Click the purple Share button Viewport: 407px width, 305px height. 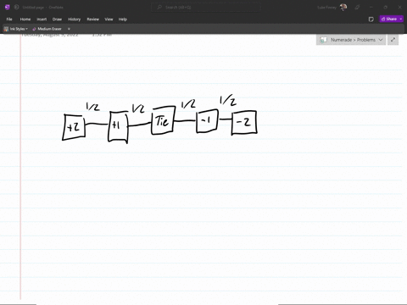coord(389,19)
